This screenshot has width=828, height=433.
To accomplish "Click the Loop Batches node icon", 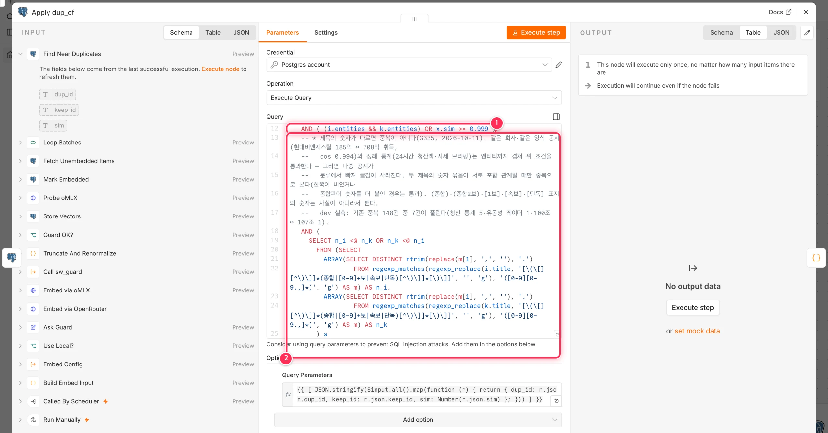I will (33, 143).
